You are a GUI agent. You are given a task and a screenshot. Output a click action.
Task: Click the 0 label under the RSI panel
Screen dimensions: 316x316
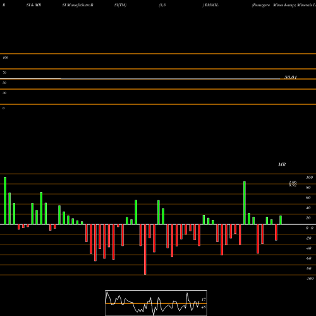point(3,108)
